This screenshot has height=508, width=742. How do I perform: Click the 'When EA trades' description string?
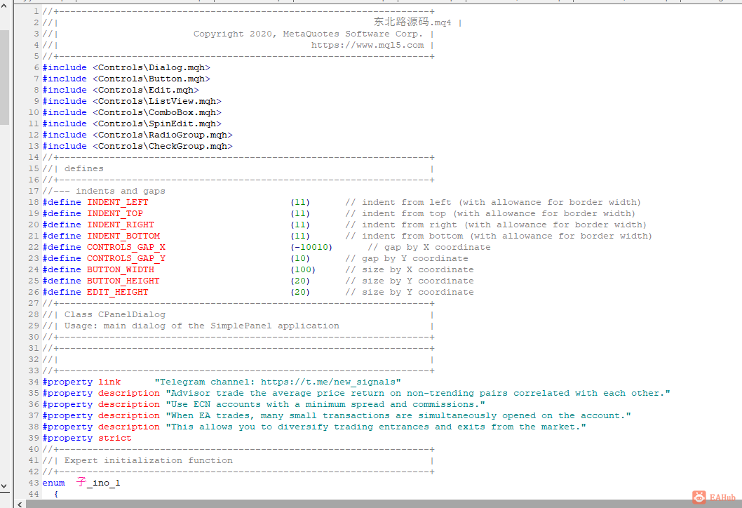coord(398,415)
